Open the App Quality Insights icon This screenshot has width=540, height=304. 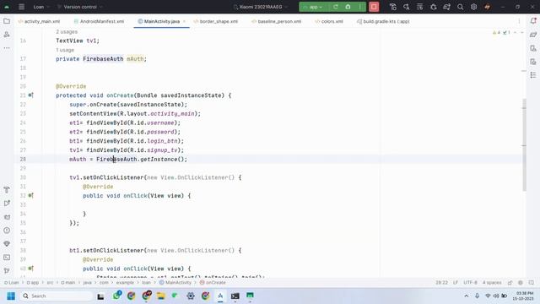(7, 244)
